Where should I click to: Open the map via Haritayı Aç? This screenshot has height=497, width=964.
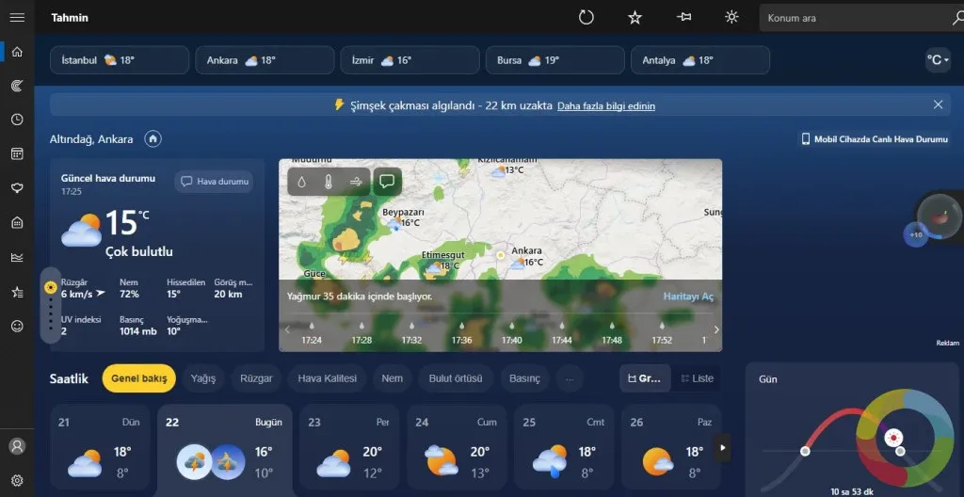pos(688,297)
